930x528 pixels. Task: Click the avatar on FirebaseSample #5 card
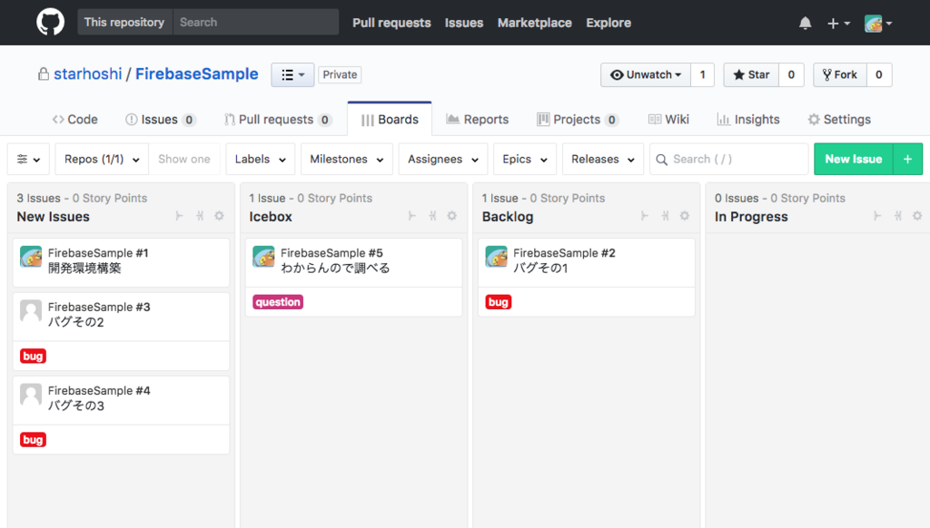coord(263,257)
